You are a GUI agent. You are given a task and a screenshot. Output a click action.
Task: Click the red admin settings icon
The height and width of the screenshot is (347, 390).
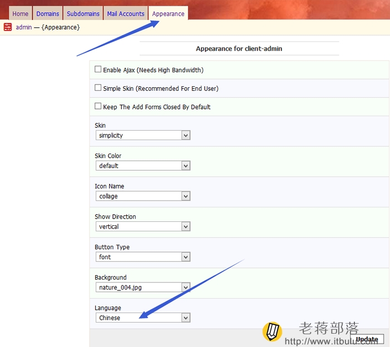pos(8,27)
